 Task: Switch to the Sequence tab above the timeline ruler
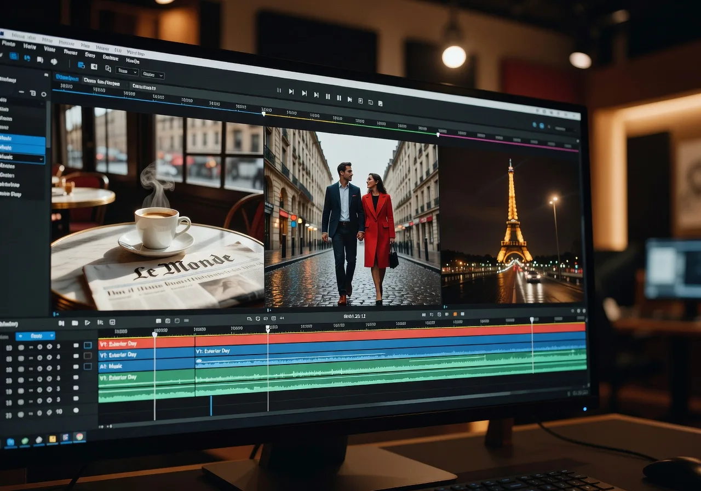102,81
